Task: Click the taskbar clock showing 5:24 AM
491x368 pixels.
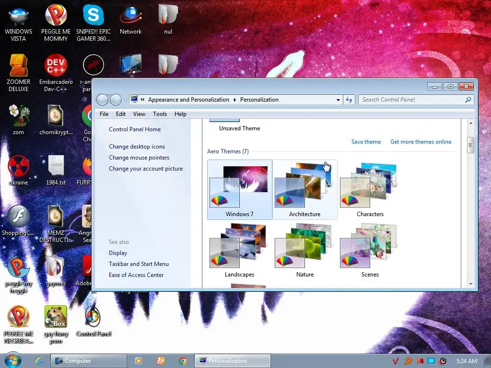Action: (467, 361)
